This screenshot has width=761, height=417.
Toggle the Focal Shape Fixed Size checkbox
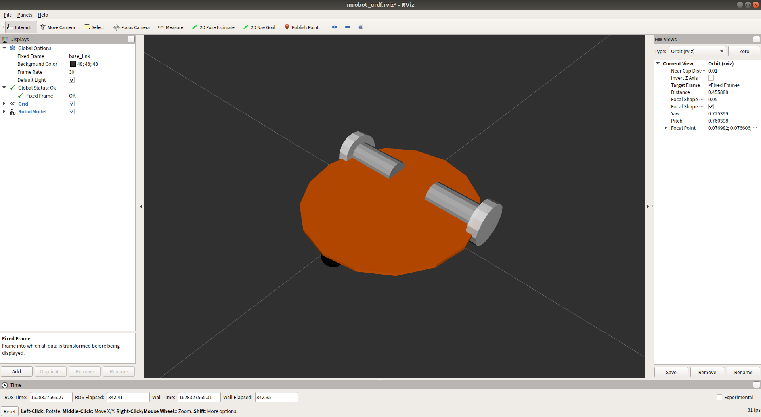711,106
